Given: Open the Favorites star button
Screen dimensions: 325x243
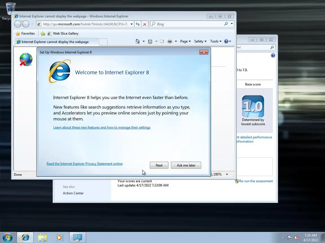Looking at the screenshot, I should pyautogui.click(x=25, y=33).
